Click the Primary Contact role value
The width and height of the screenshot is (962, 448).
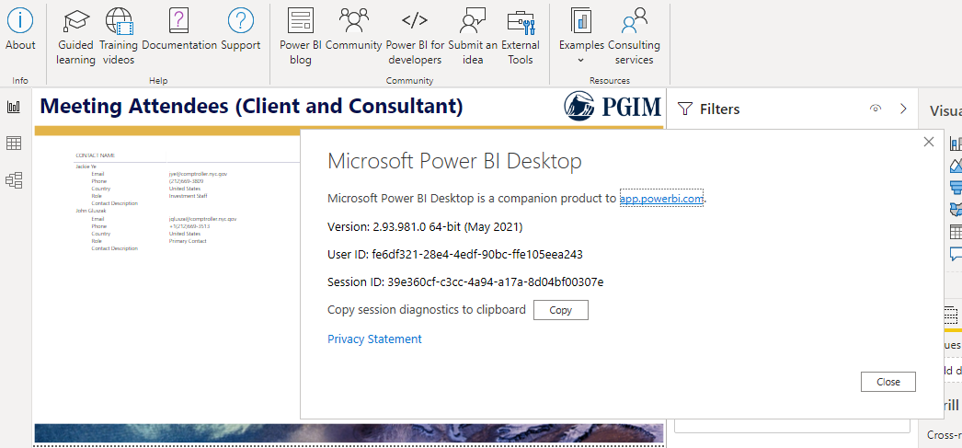pyautogui.click(x=188, y=241)
